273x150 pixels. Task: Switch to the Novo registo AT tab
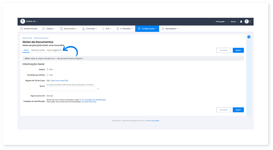pos(54,50)
